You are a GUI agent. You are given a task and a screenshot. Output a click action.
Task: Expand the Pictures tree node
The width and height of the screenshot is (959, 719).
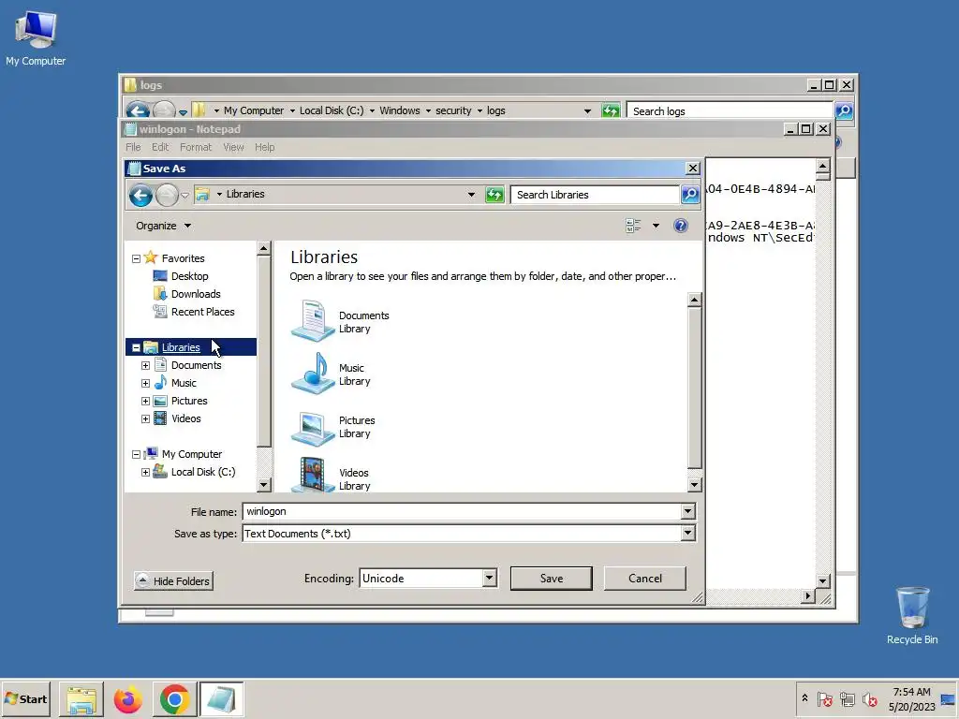coord(145,401)
